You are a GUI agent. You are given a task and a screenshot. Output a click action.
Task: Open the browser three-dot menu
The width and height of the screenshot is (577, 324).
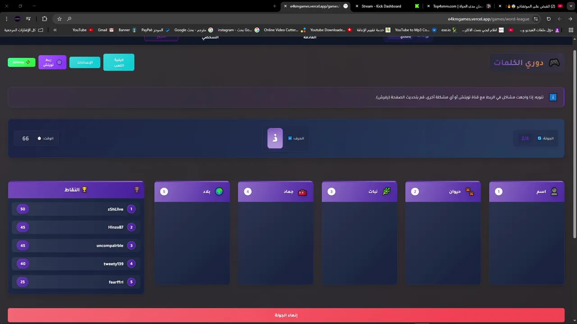click(6, 19)
